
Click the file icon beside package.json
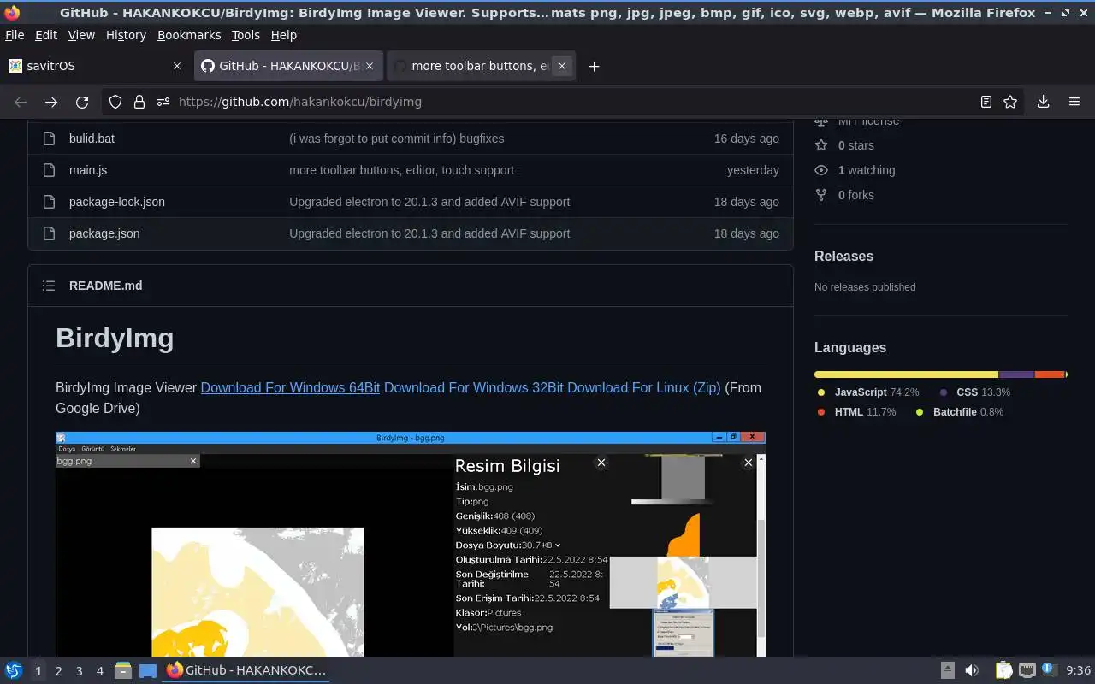[50, 233]
